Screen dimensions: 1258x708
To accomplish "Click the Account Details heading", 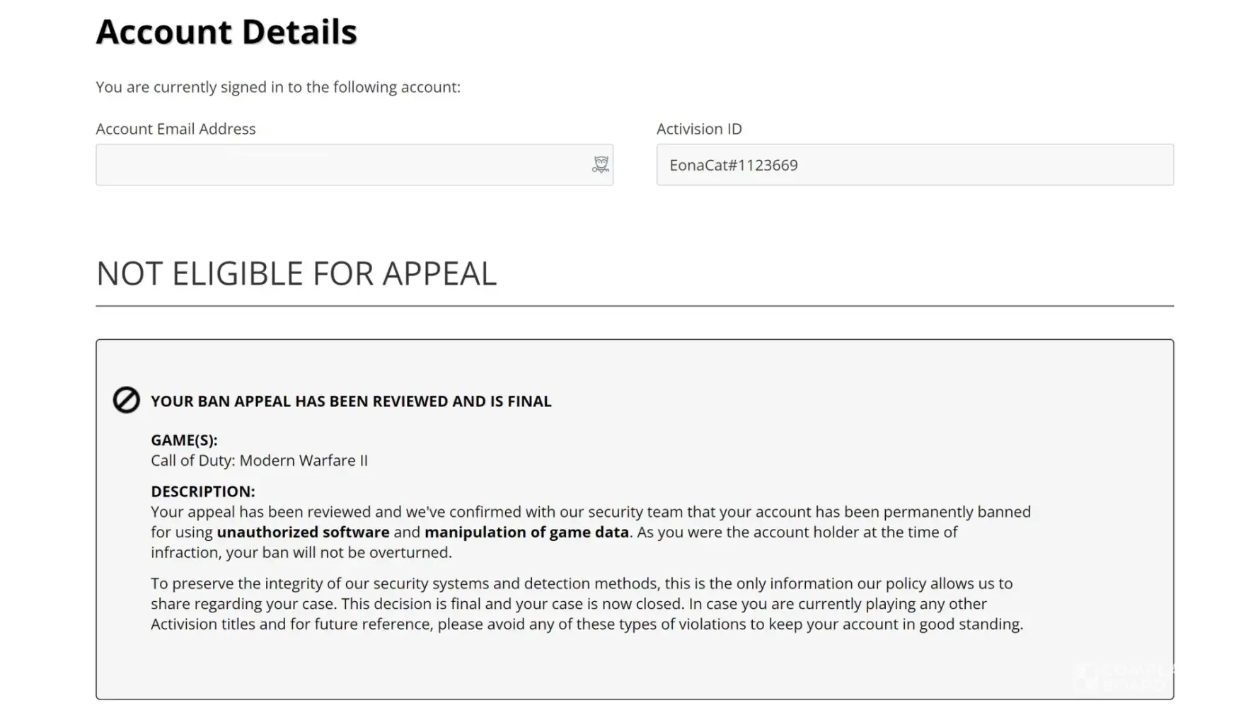I will [226, 32].
